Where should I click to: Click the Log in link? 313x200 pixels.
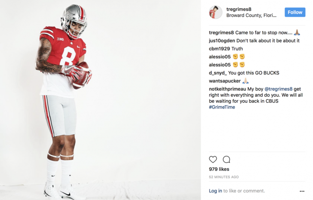(x=215, y=191)
